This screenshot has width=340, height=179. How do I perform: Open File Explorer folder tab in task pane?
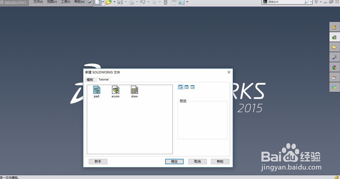point(334,47)
